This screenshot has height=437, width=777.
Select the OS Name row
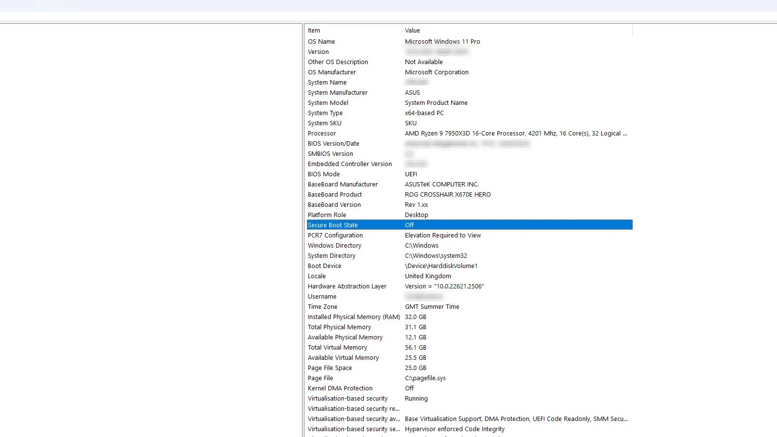click(470, 41)
